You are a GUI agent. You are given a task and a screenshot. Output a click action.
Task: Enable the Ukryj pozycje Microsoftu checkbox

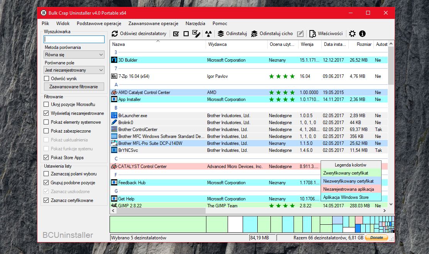click(47, 104)
